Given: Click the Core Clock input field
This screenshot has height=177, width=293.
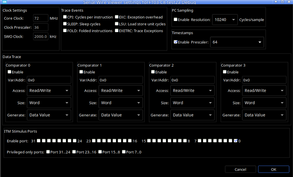Looking at the screenshot, I should click(41, 18).
